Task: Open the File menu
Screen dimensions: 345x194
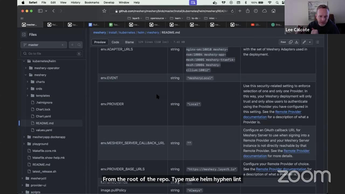Action: pos(44,2)
